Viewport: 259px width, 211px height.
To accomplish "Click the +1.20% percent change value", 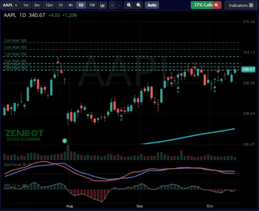I will pos(70,16).
